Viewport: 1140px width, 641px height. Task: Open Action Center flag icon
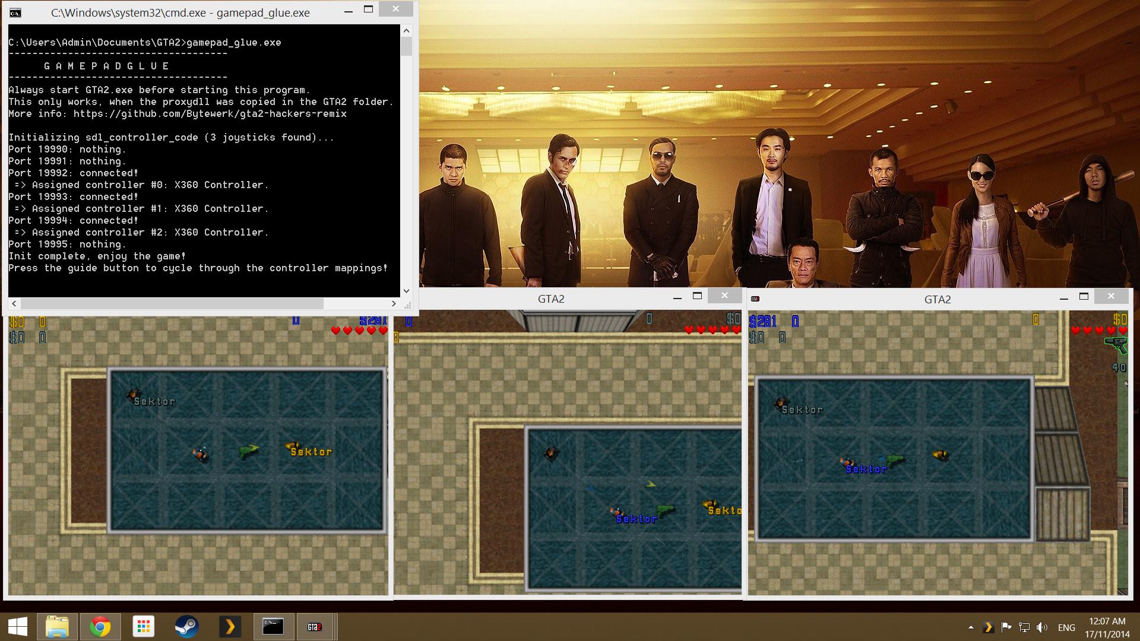(x=1006, y=627)
